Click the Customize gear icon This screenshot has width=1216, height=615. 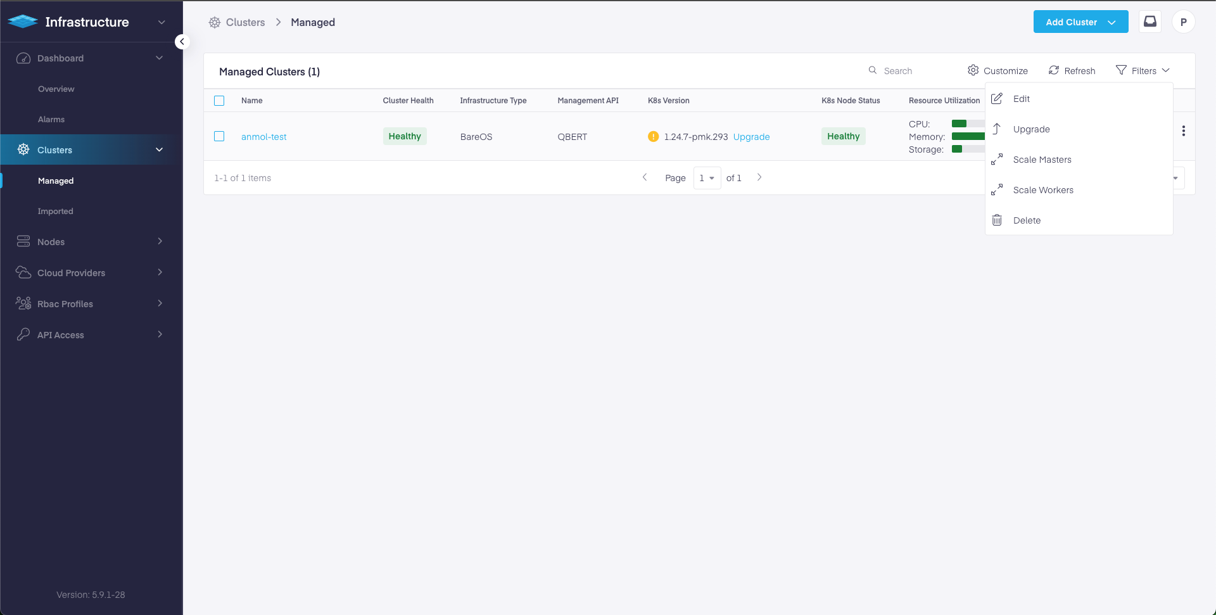coord(973,70)
